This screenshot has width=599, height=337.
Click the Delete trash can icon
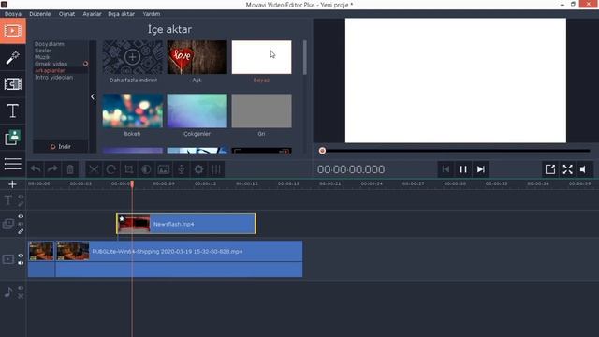click(70, 169)
